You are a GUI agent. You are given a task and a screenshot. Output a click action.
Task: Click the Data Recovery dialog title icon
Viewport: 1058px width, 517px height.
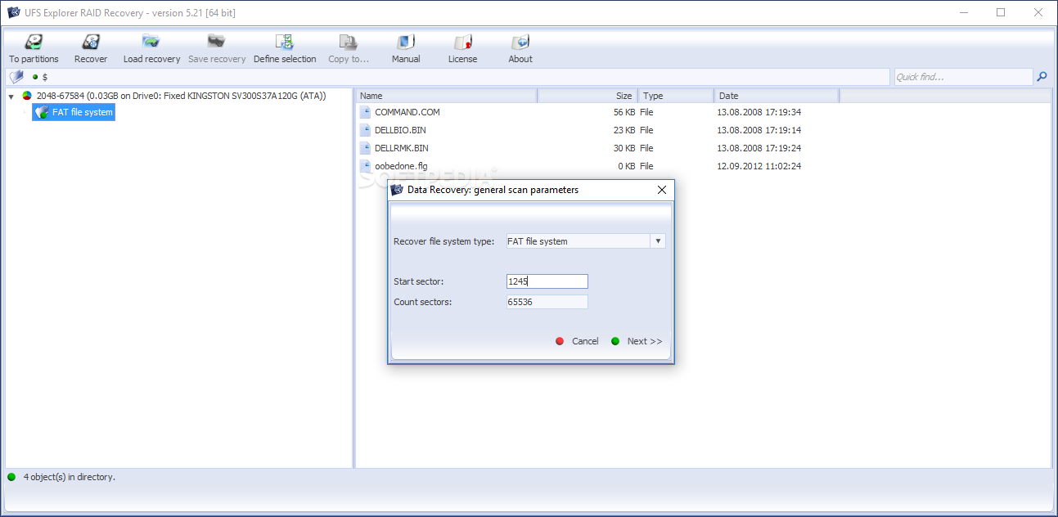click(398, 190)
